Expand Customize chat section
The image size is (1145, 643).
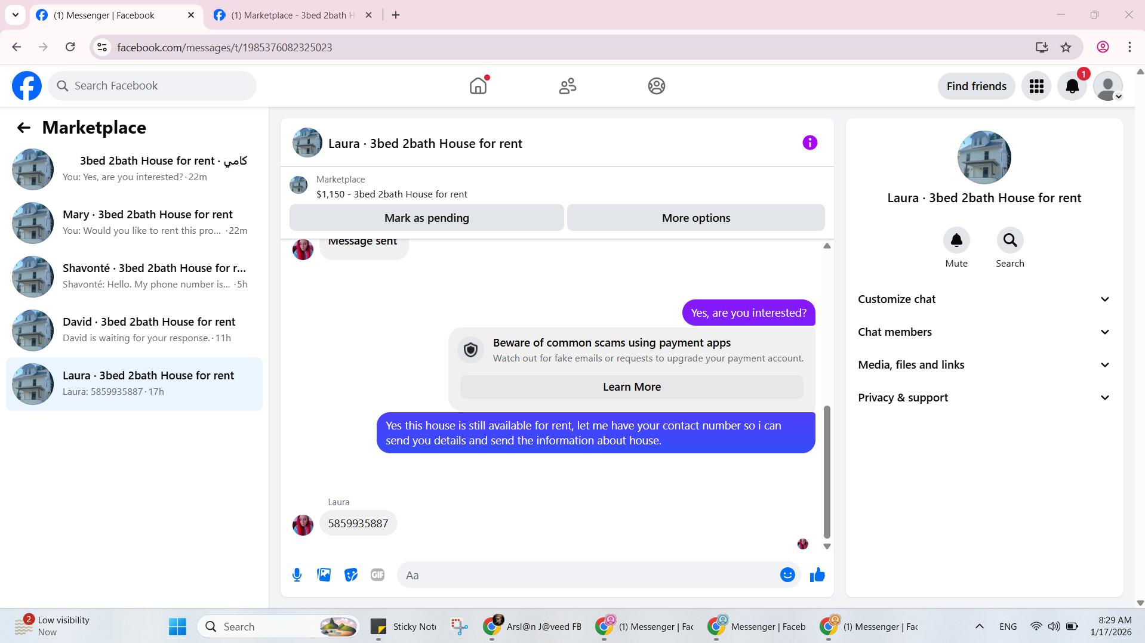(984, 299)
